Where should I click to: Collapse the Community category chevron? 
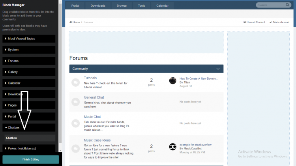click(x=218, y=69)
